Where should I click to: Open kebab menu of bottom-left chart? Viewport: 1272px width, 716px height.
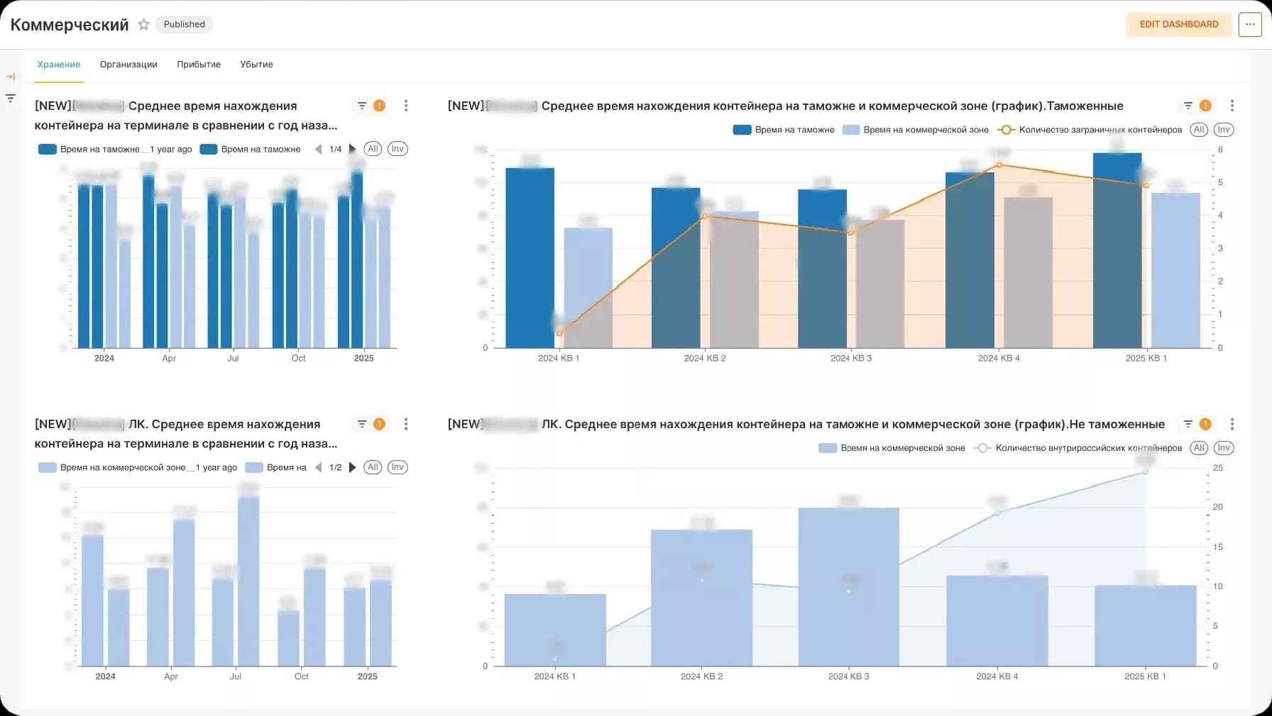[x=406, y=424]
